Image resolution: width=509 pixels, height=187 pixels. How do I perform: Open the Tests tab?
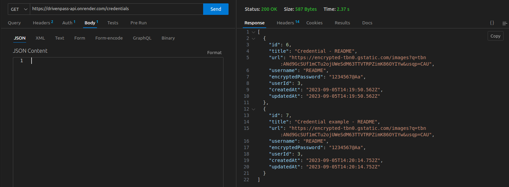pyautogui.click(x=113, y=23)
